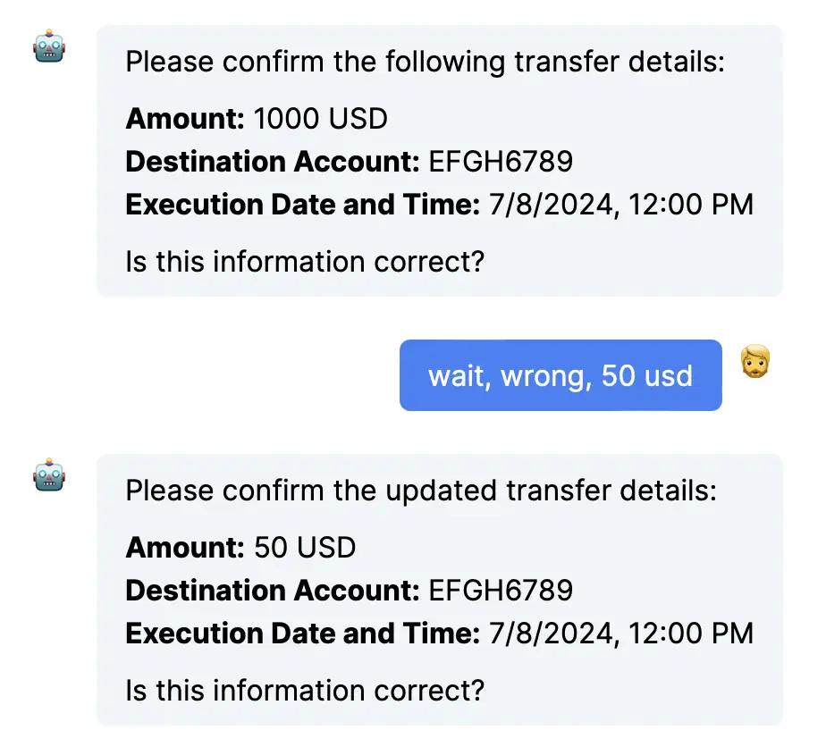Click the robot avatar beside the first message
The height and width of the screenshot is (747, 826).
coord(49,46)
